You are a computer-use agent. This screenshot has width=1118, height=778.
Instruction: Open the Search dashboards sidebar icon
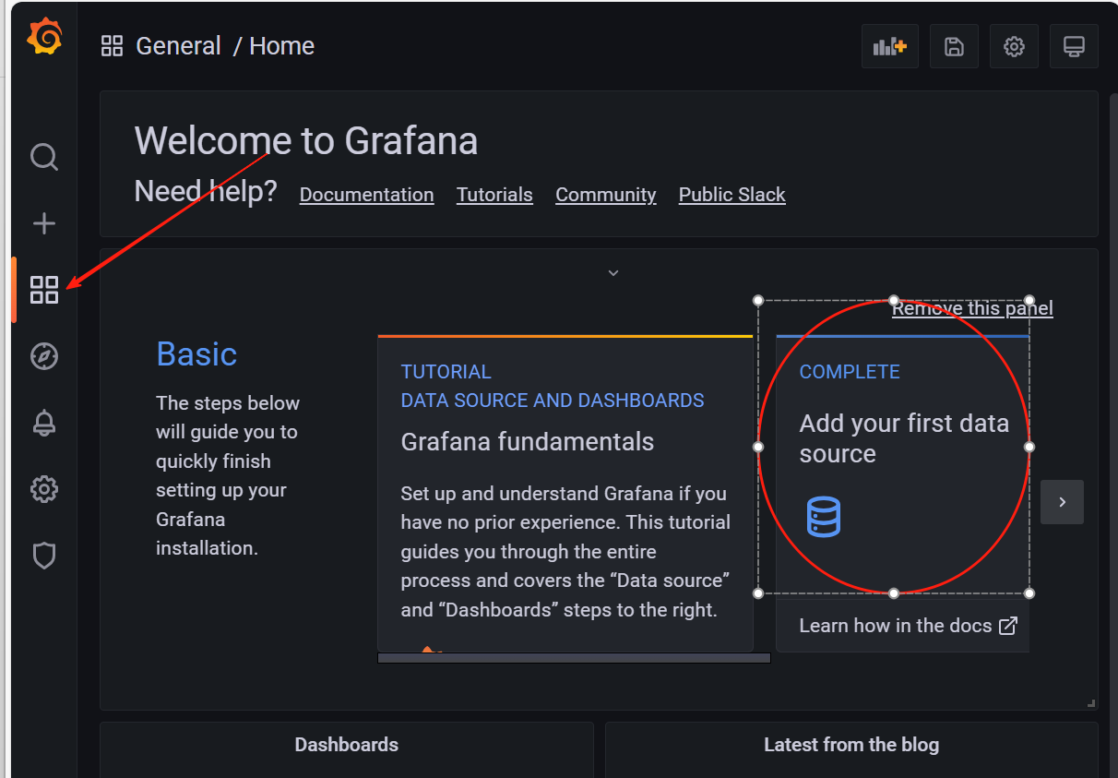tap(44, 157)
